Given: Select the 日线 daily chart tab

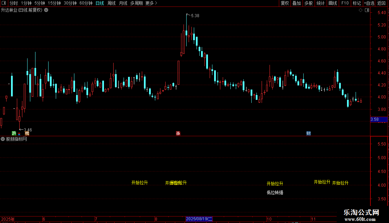Looking at the screenshot, I should click(x=100, y=3).
